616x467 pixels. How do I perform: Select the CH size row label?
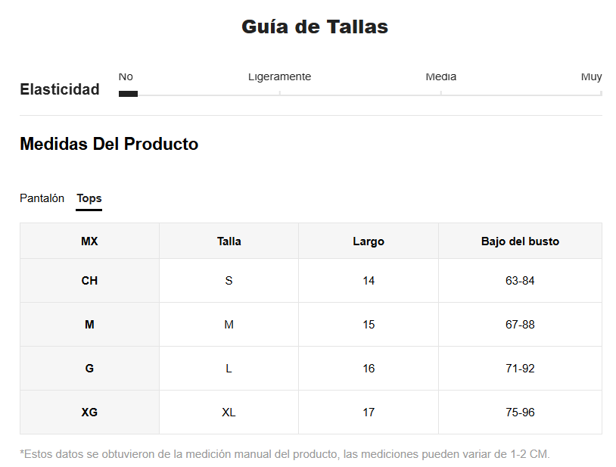(89, 281)
